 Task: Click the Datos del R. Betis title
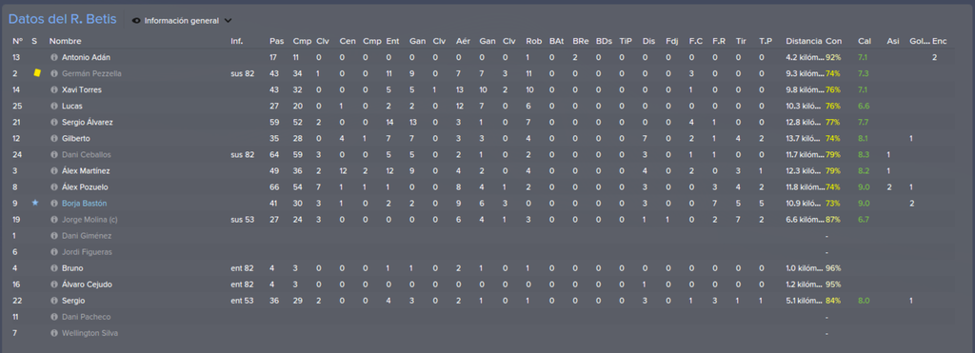click(x=62, y=20)
